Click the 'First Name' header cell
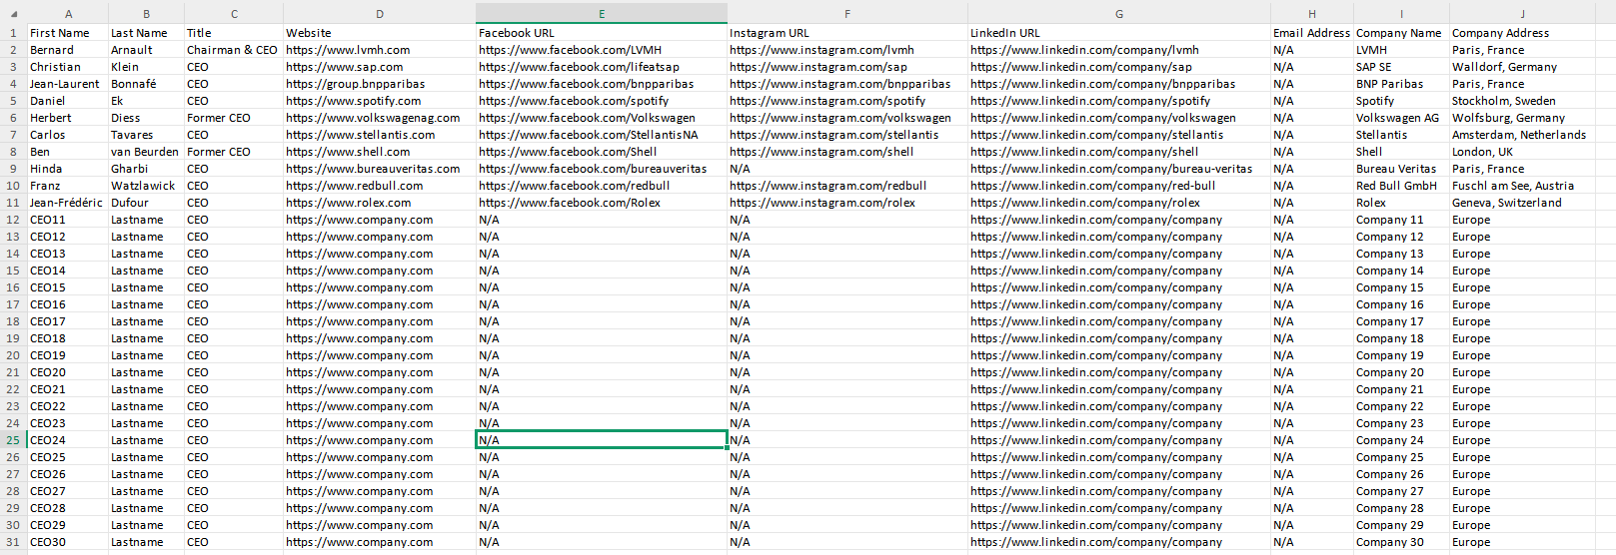1616x555 pixels. [68, 33]
